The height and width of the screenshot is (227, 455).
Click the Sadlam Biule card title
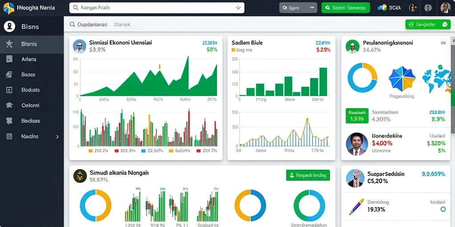[x=247, y=43]
